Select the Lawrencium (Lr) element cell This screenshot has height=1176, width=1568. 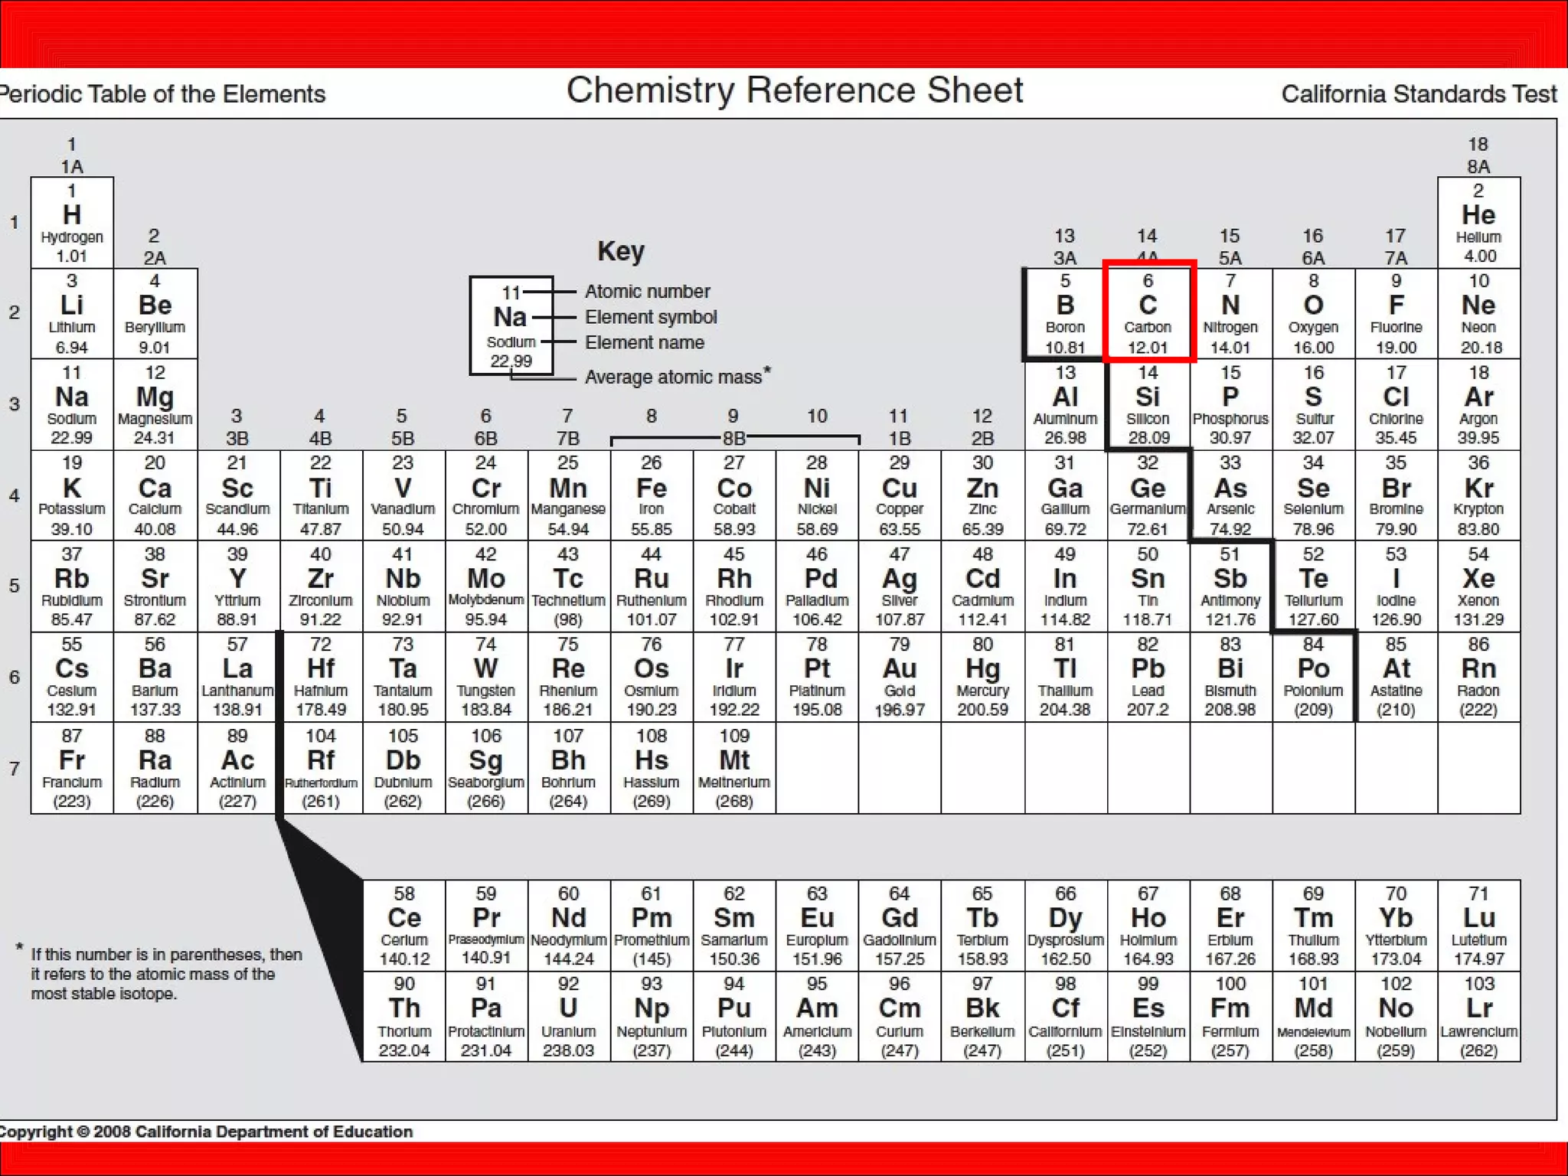[x=1478, y=1016]
